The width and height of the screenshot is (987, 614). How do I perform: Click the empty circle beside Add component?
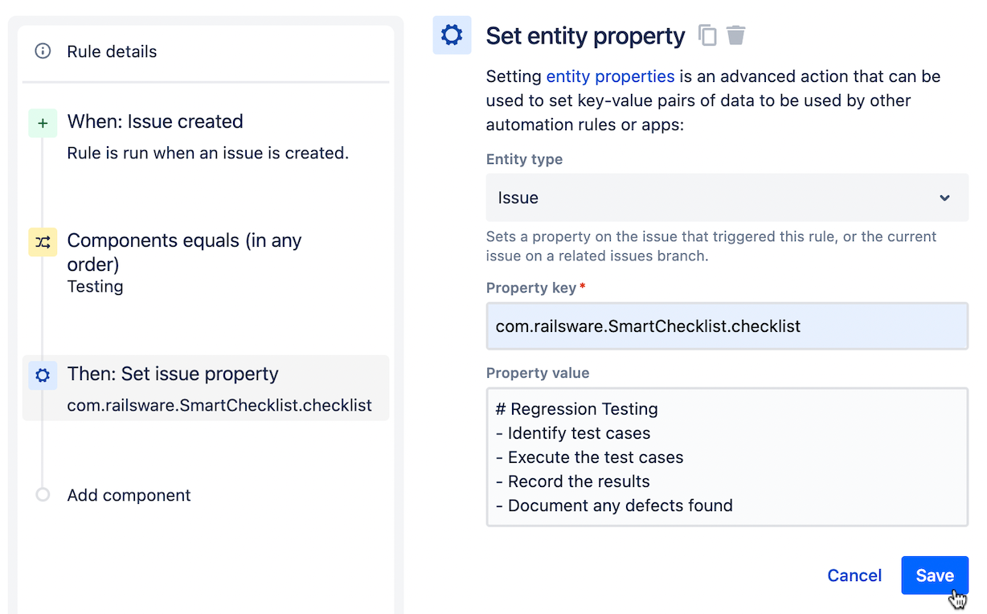coord(42,495)
